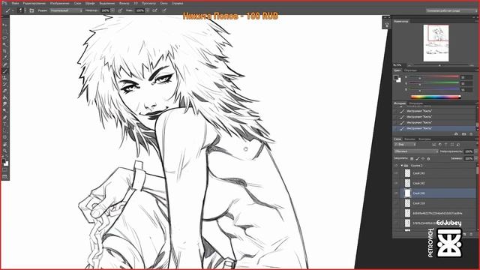Toggle pressure for opacity icon
Image resolution: width=480 pixels, height=270 pixels.
[120, 10]
